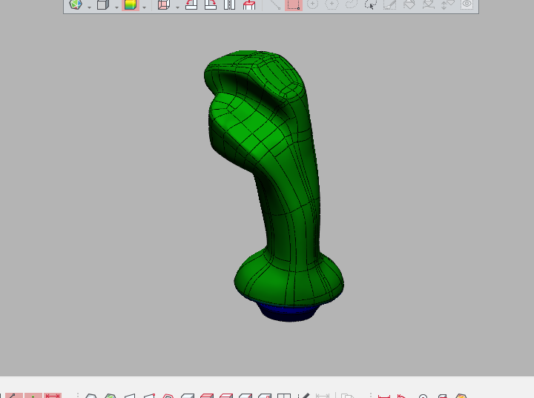Toggle the highlighted line tool at bottom left
534x398 pixels.
pos(13,397)
